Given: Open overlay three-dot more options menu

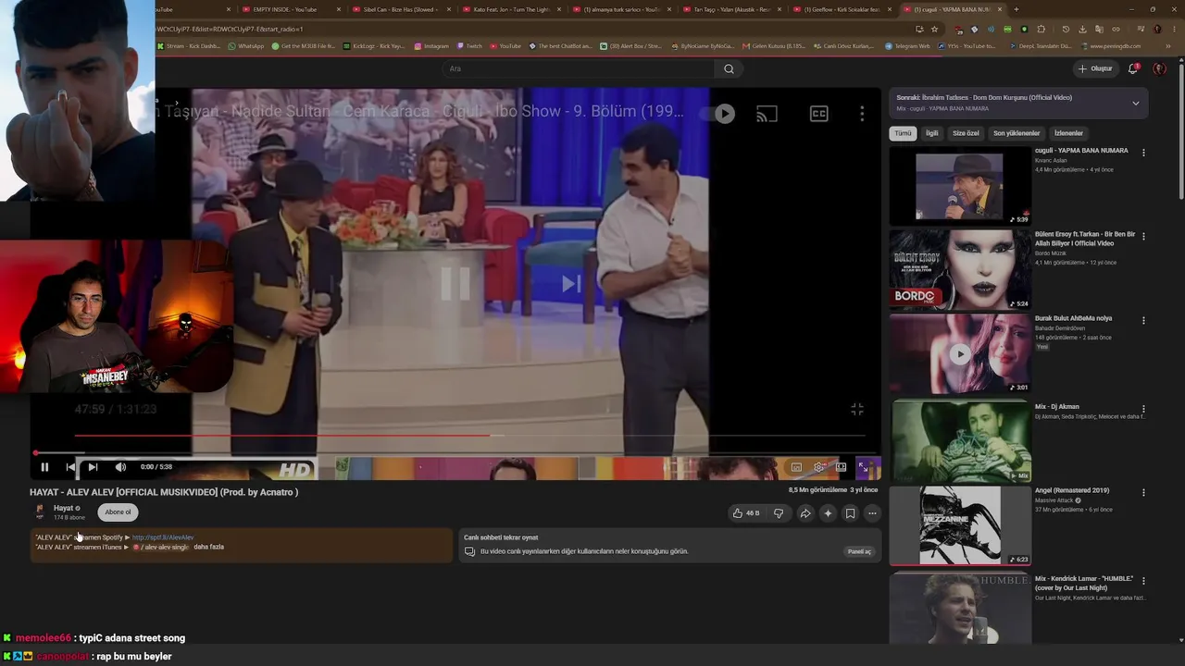Looking at the screenshot, I should [x=862, y=113].
